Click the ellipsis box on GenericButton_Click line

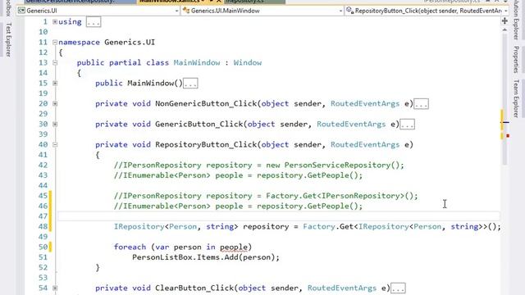click(407, 125)
